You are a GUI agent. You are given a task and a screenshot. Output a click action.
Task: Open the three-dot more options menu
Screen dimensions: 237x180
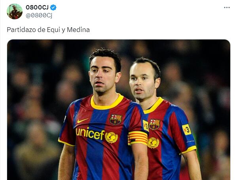pos(227,7)
